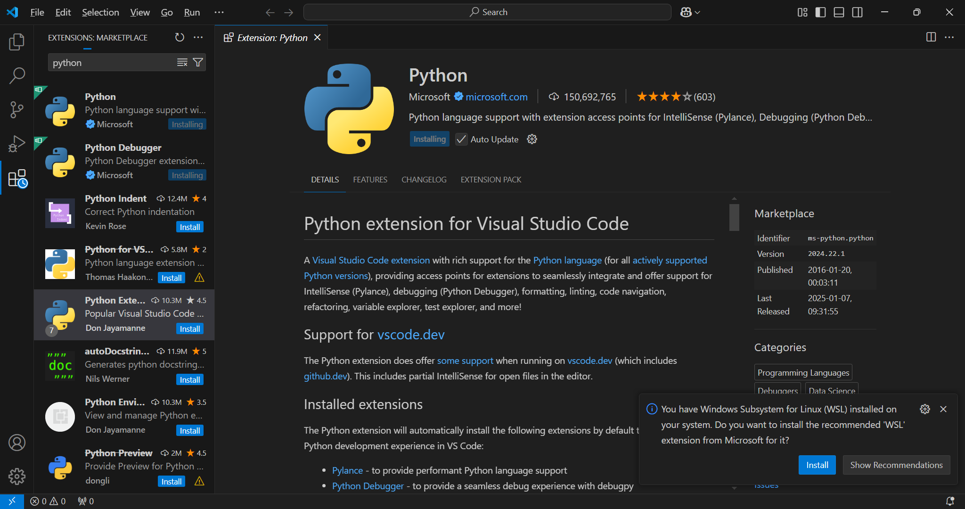
Task: Open the Manage gear in the activity bar
Action: 17,476
